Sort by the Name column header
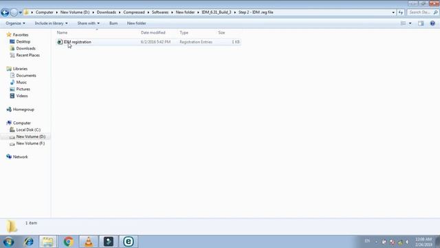The width and height of the screenshot is (440, 248). tap(62, 32)
